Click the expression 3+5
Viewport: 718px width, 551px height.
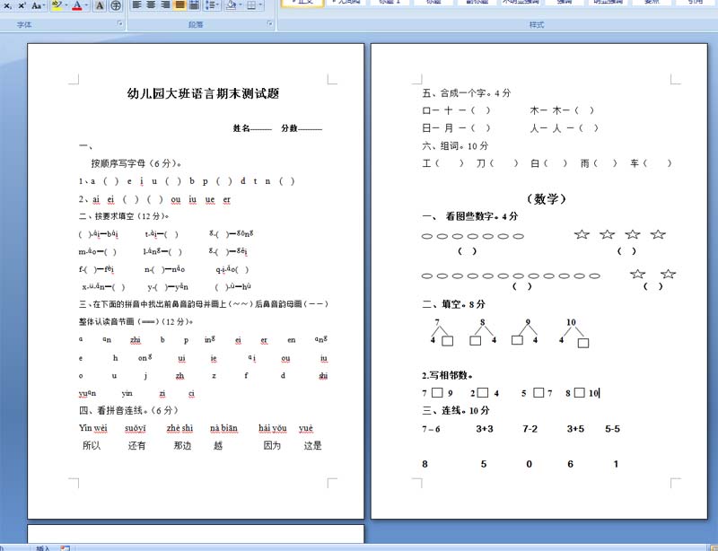click(x=575, y=429)
